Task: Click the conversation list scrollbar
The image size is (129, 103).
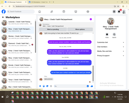Action: (36, 37)
